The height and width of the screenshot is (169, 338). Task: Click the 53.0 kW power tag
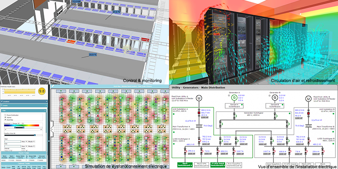pos(76,2)
